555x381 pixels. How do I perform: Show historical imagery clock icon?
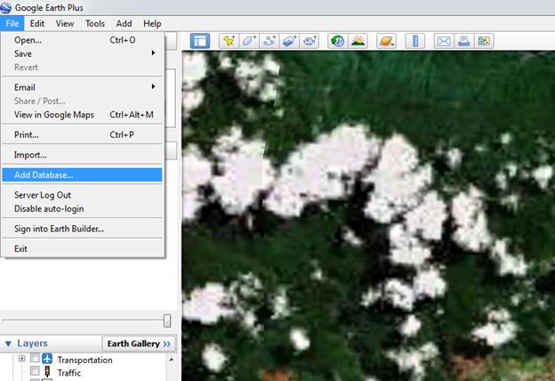[x=337, y=41]
